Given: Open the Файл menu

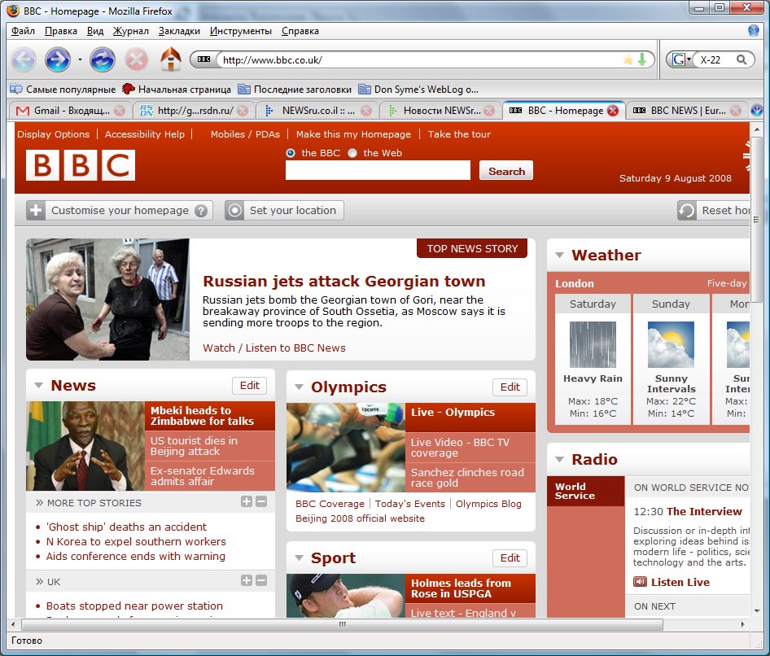Looking at the screenshot, I should (23, 31).
